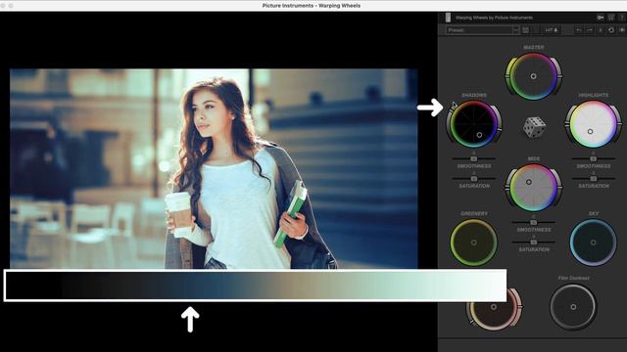Click the Highlights Smoothness slider handle
The image size is (627, 352).
[x=593, y=158]
